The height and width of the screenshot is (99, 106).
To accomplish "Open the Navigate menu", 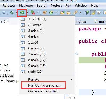I will pos(26,6).
